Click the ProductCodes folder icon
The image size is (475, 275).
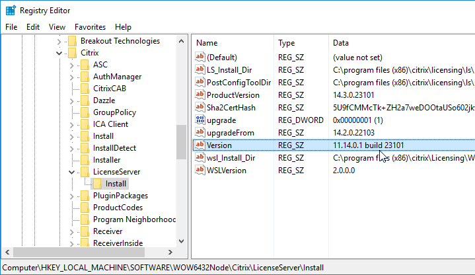[x=85, y=208]
